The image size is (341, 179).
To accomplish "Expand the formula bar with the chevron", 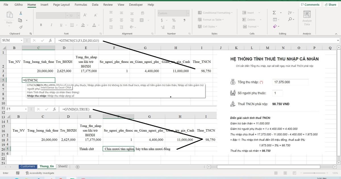I will pos(338,41).
